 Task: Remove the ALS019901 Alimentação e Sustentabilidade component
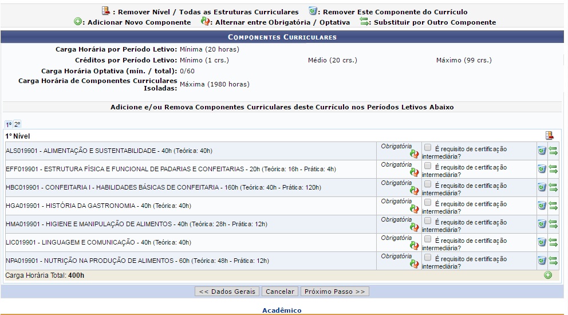coord(542,151)
